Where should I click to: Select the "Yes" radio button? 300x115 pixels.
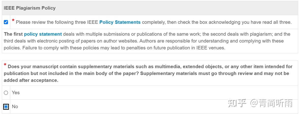pyautogui.click(x=6, y=93)
